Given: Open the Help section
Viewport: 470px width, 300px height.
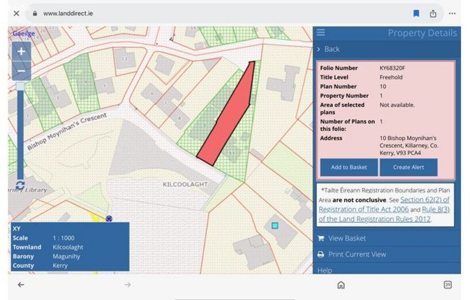Looking at the screenshot, I should (325, 270).
